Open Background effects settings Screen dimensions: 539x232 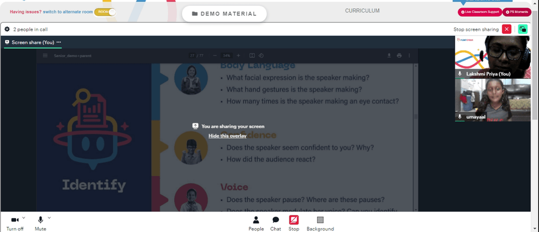320,223
